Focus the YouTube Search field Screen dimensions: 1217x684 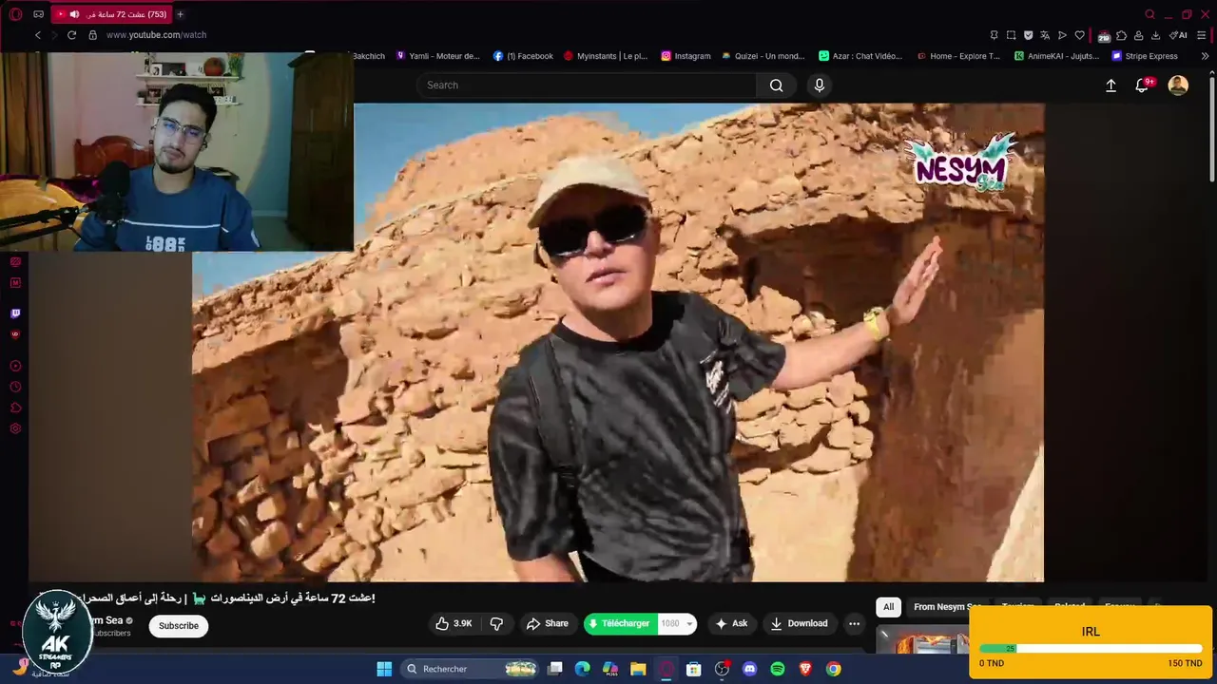587,85
